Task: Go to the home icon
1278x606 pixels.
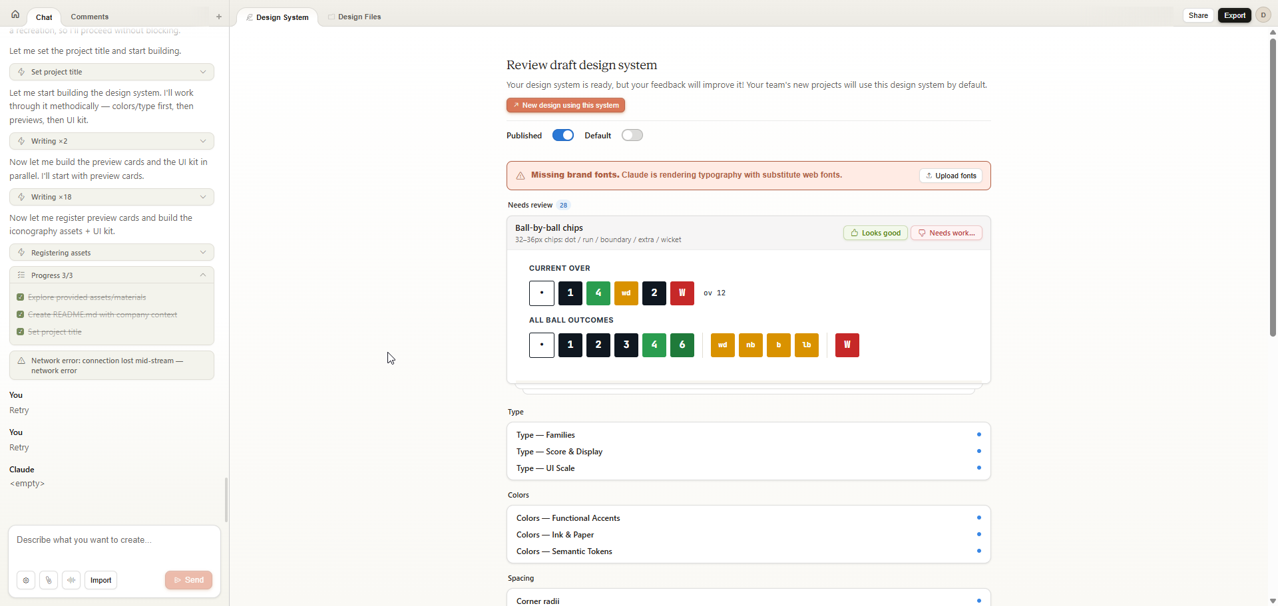Action: pos(15,15)
